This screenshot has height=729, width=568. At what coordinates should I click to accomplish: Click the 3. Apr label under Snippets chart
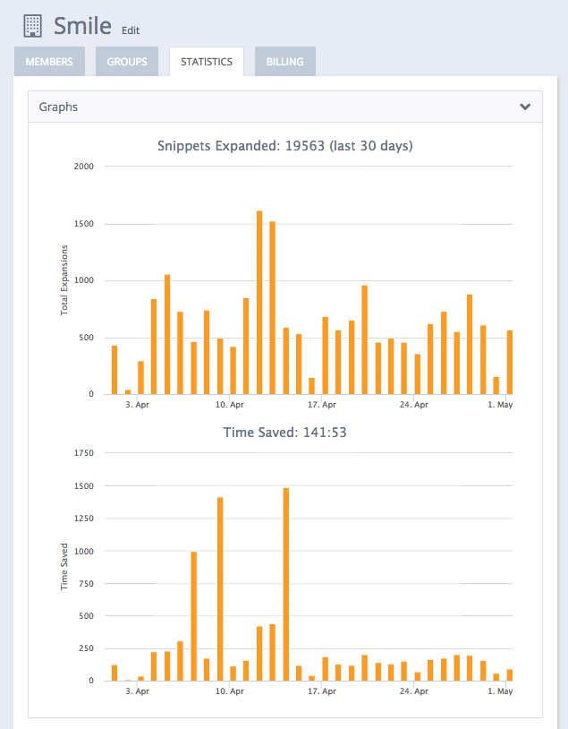coord(138,405)
